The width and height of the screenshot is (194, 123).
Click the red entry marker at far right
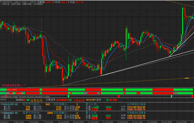pos(192,96)
